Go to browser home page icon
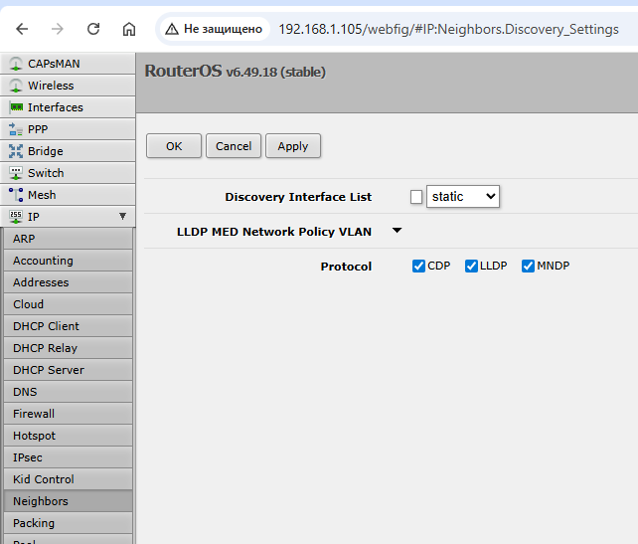 (129, 29)
